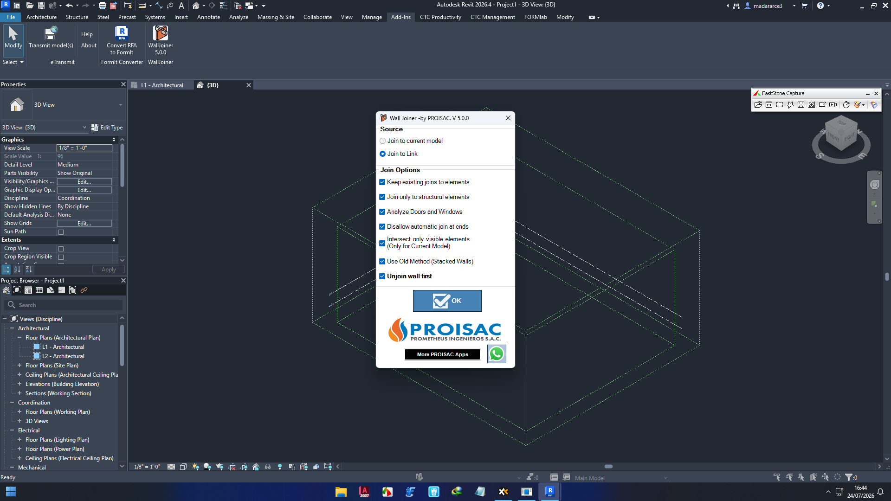Uncheck Use Old Method (Stacked Walls)
891x501 pixels.
click(382, 262)
